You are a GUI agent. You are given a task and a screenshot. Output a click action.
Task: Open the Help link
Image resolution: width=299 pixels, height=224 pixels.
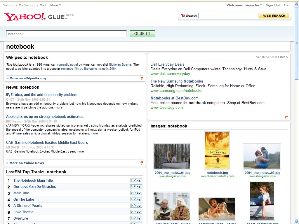[x=288, y=5]
